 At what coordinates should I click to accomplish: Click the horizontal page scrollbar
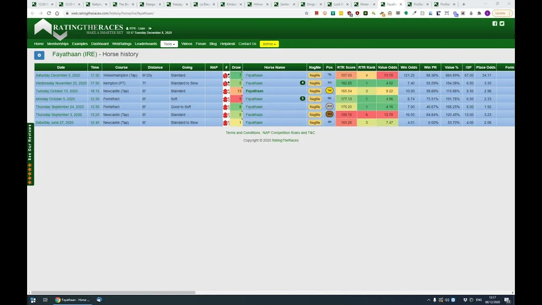point(113,293)
